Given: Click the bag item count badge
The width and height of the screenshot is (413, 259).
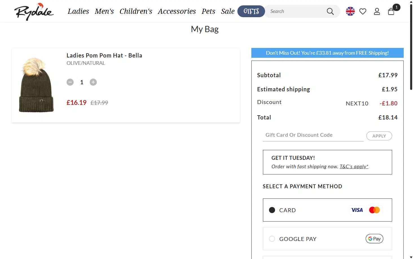Looking at the screenshot, I should [396, 7].
